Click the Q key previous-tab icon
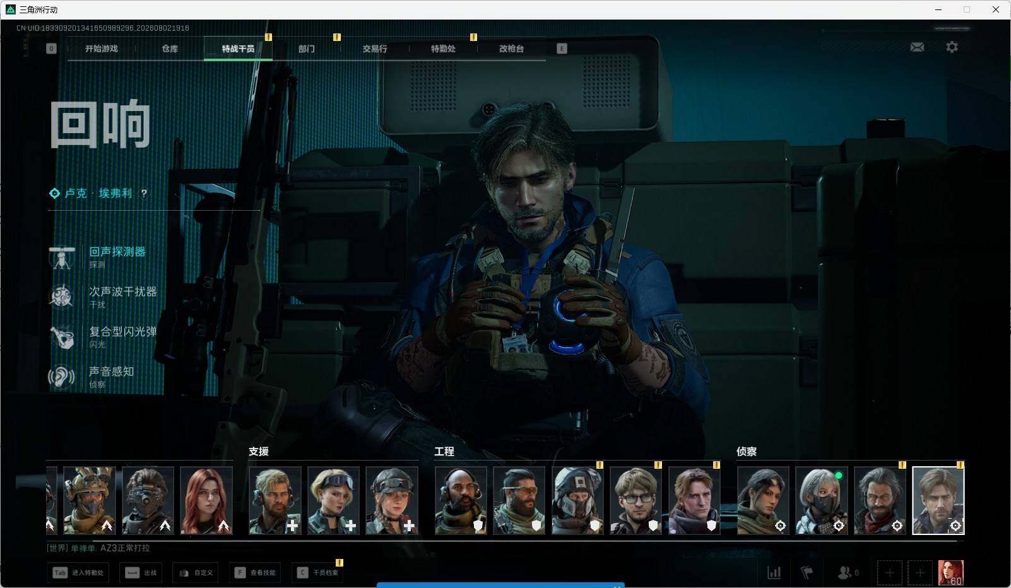Image resolution: width=1011 pixels, height=588 pixels. 51,49
